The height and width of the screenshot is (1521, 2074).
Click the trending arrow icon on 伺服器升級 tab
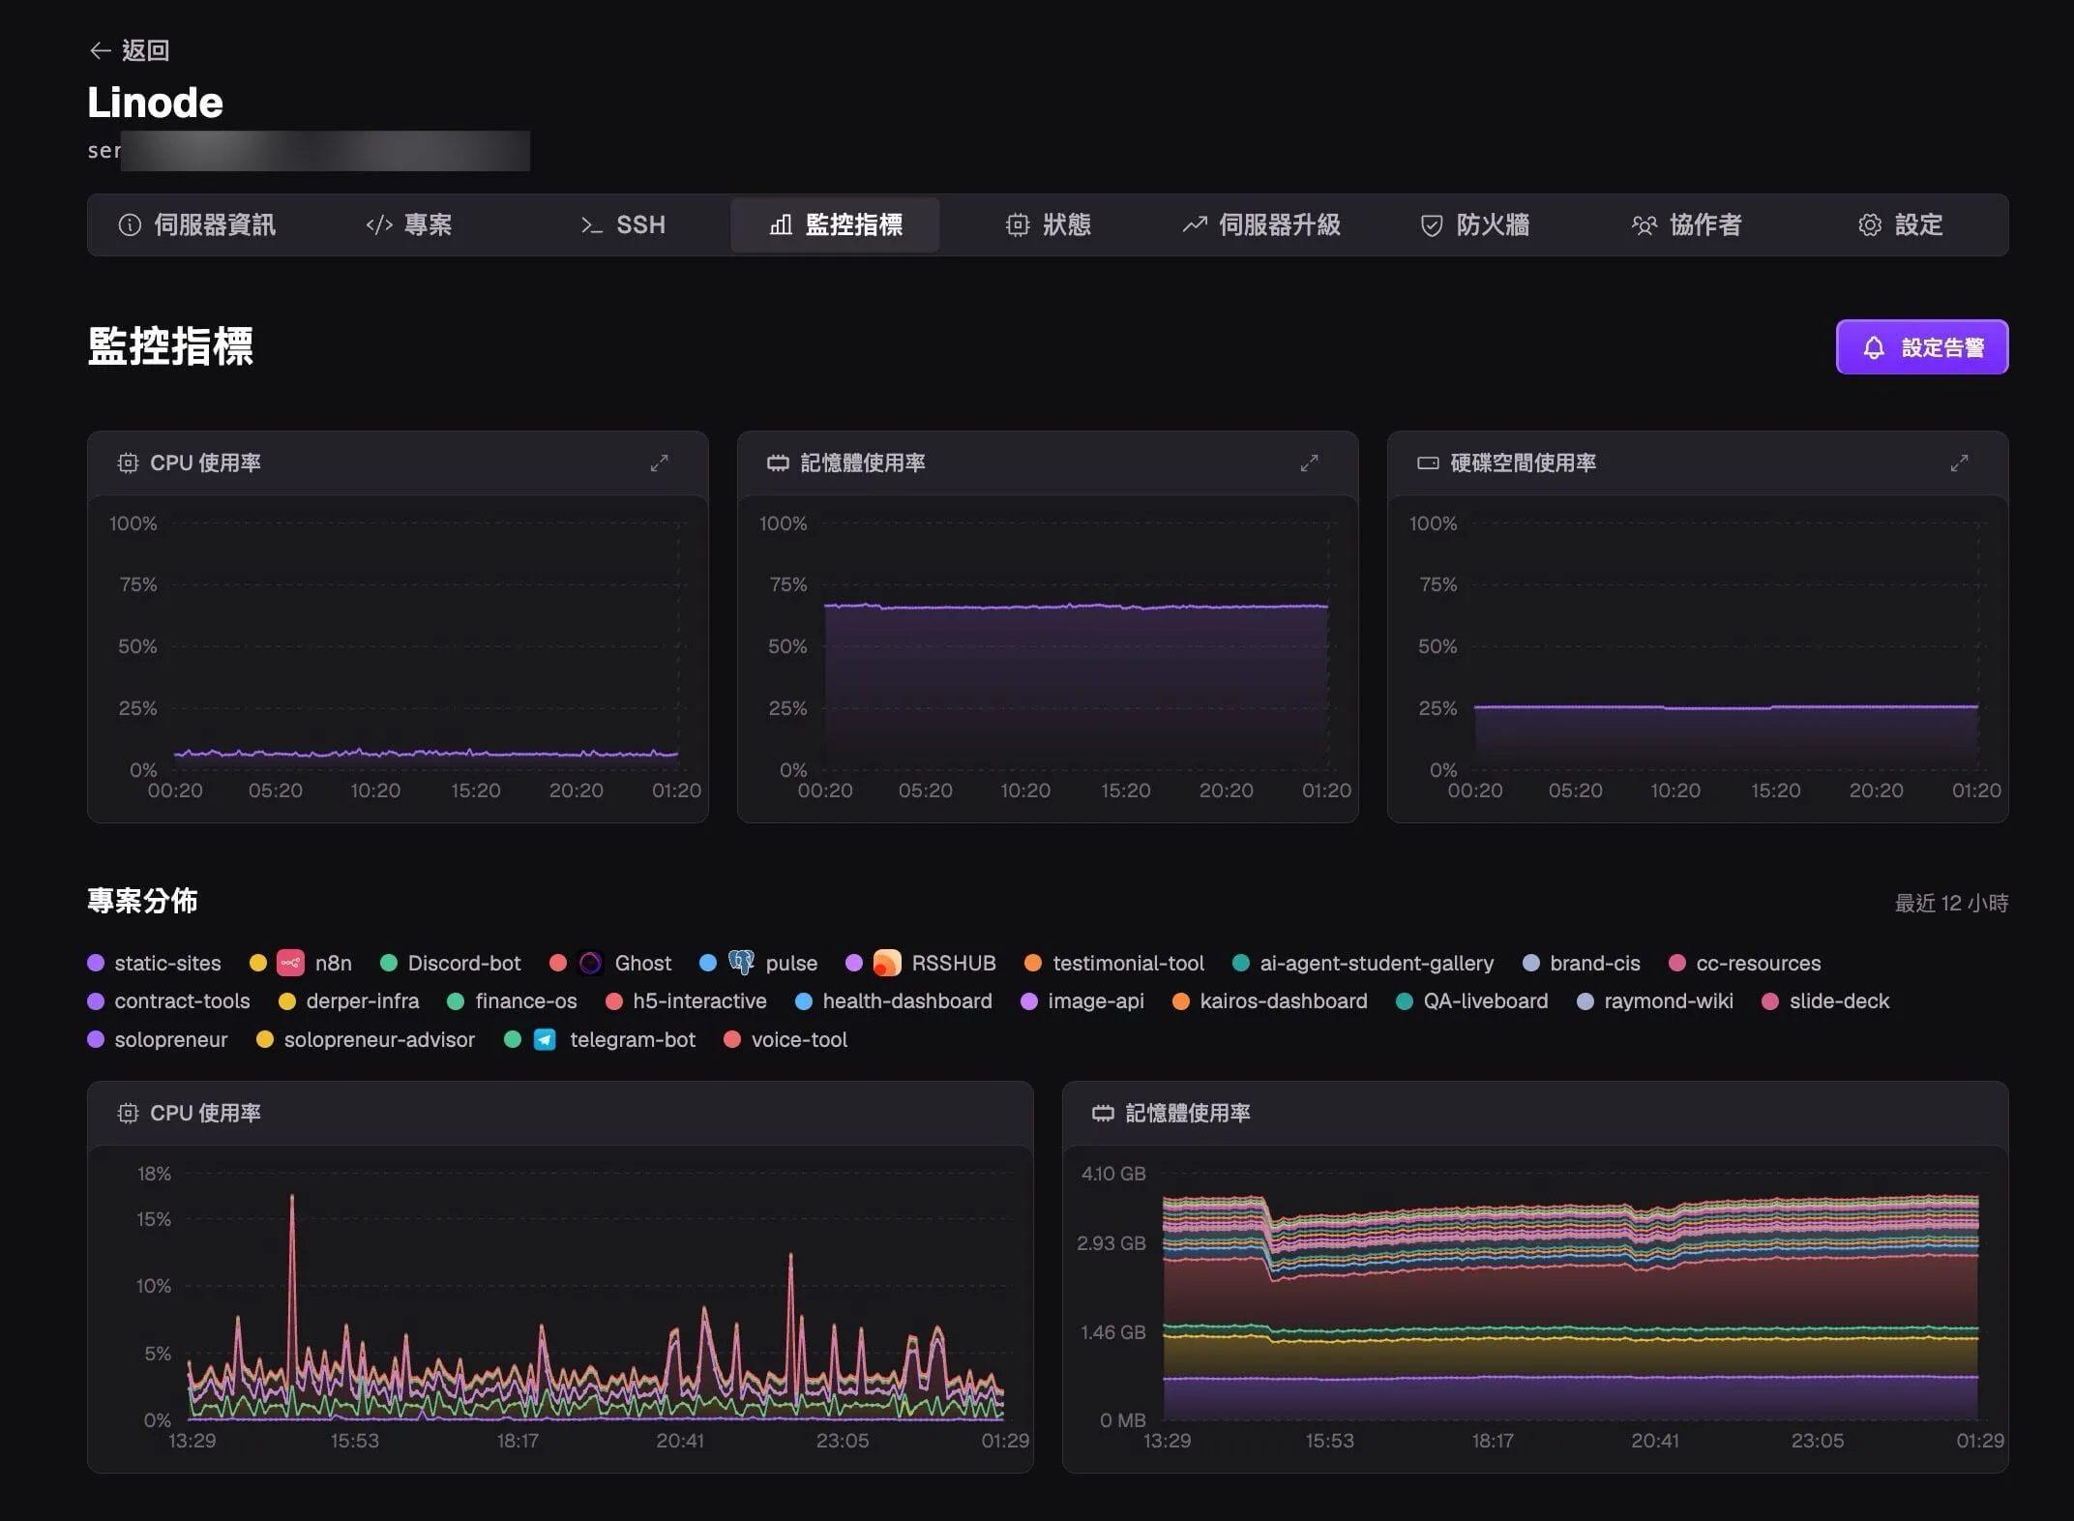click(x=1195, y=224)
